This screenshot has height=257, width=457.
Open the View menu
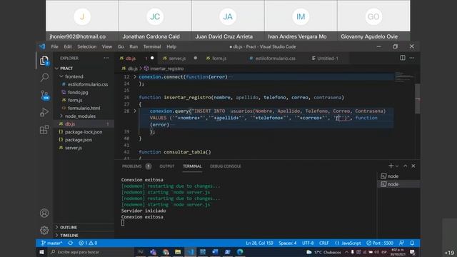106,46
